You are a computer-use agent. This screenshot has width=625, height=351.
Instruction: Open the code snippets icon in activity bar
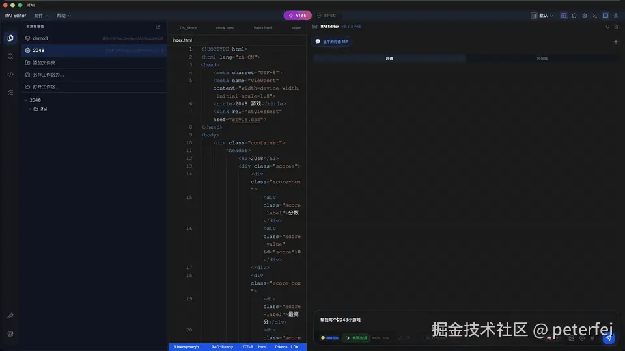point(10,74)
